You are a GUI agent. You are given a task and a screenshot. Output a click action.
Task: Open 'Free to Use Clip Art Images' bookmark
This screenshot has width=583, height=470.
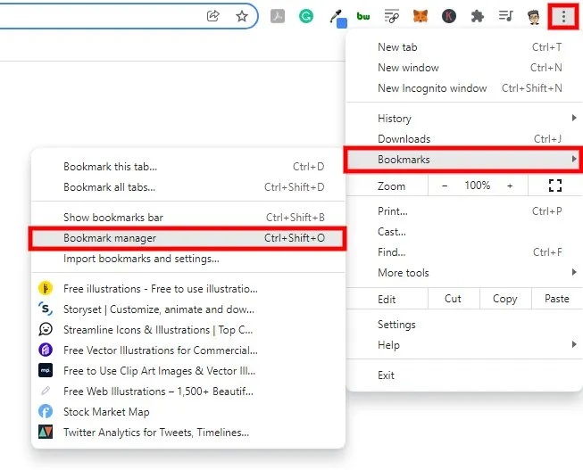188,370
